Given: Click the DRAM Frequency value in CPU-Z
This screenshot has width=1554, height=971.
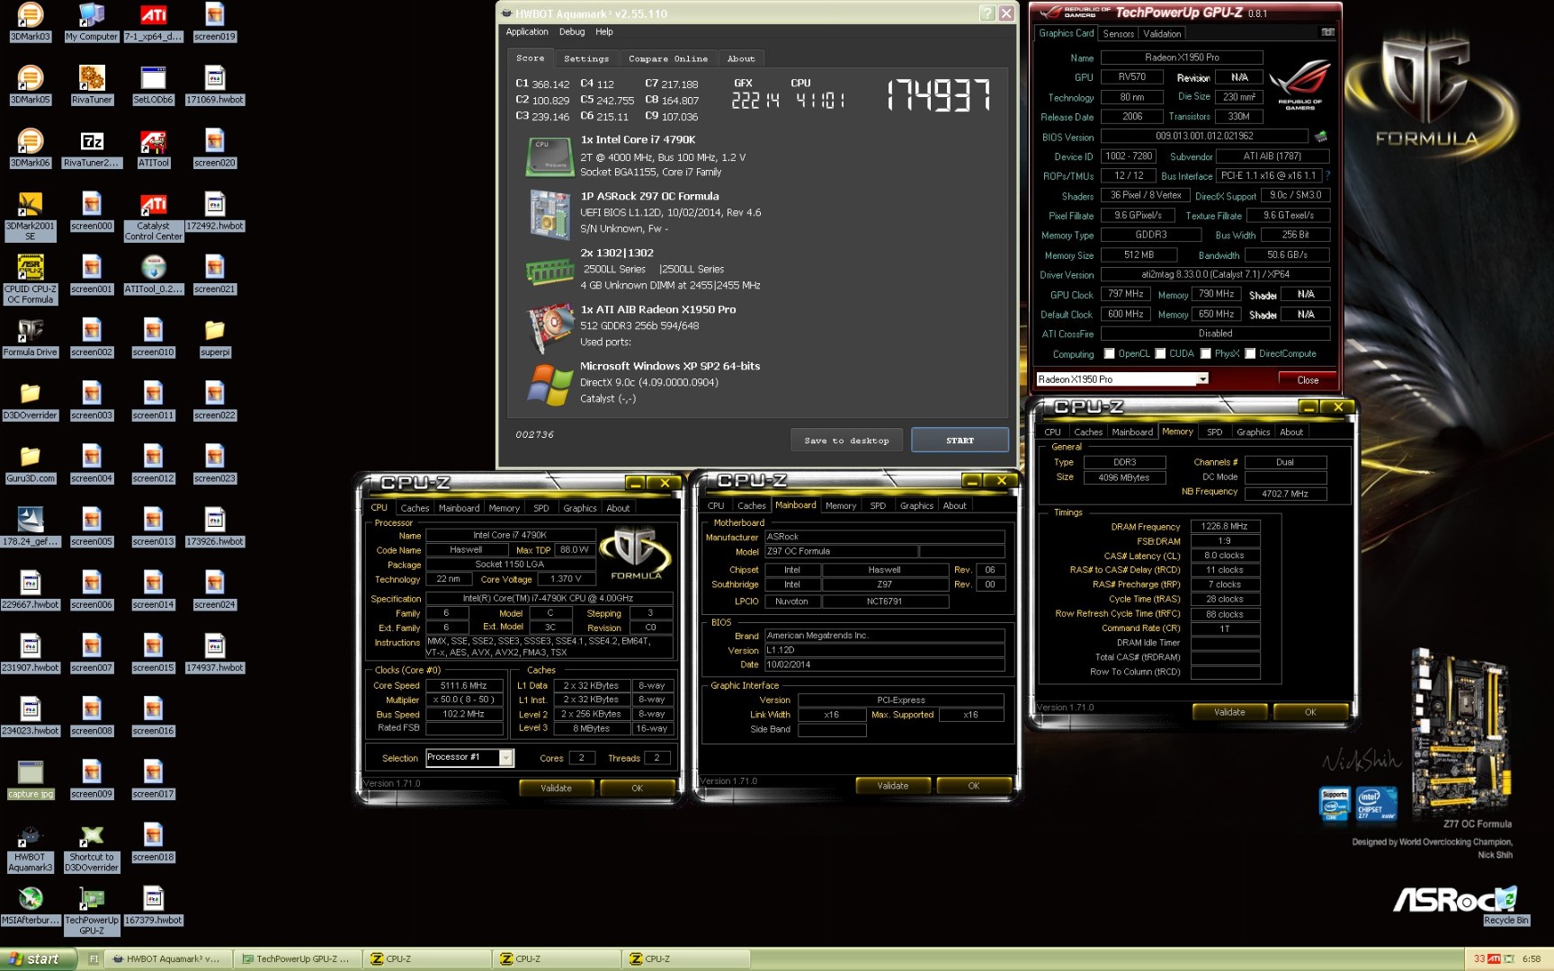Looking at the screenshot, I should 1225,526.
